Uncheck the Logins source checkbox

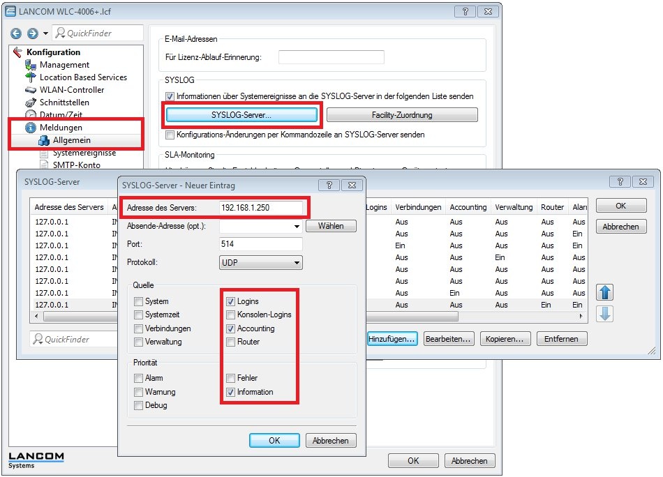point(231,301)
